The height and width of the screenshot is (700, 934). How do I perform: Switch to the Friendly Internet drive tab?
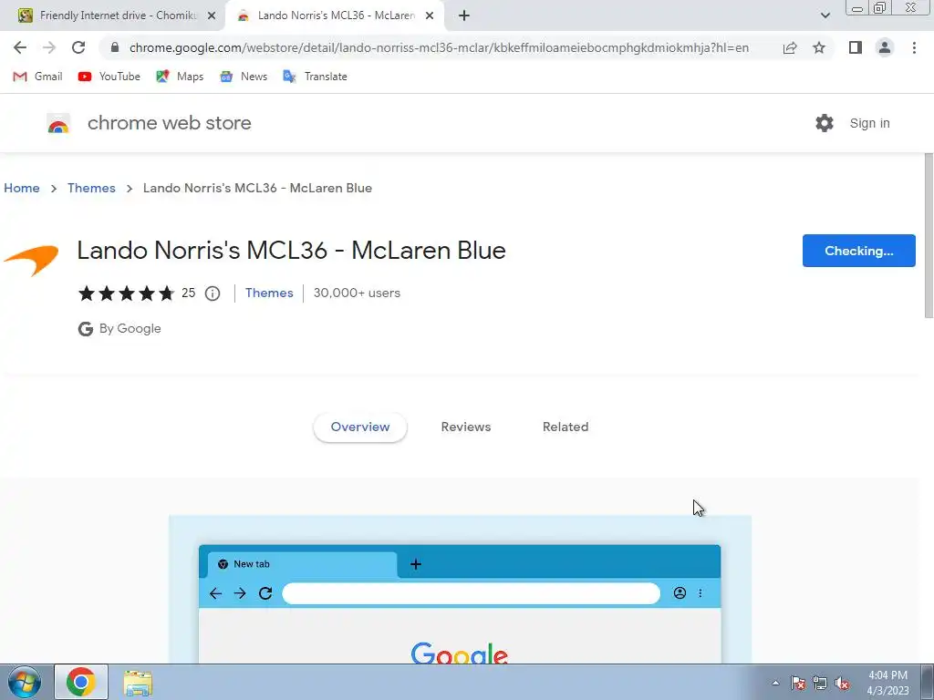(112, 15)
